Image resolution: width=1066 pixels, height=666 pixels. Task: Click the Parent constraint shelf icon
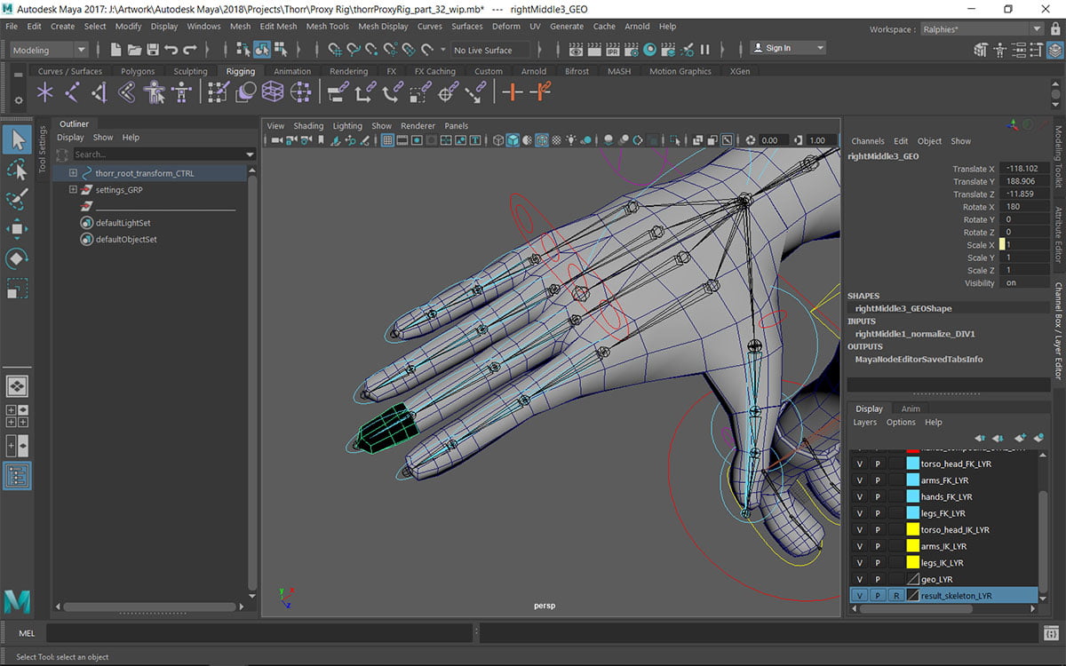pos(337,91)
